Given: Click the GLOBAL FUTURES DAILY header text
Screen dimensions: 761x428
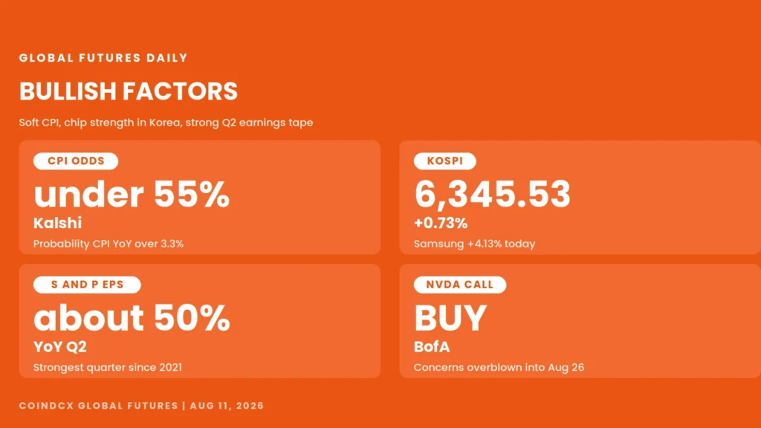Looking at the screenshot, I should point(103,58).
